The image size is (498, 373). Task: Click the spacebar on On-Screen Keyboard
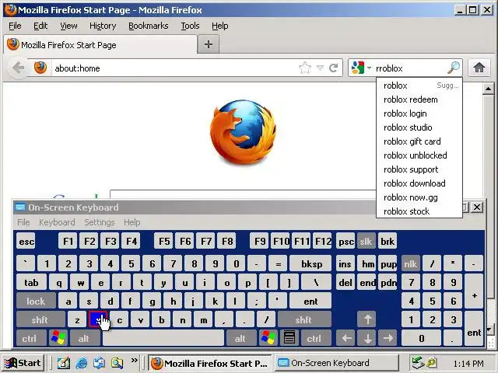tap(163, 339)
